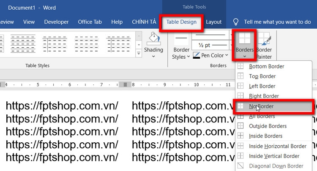The height and width of the screenshot is (171, 317).
Task: Expand the Shading dropdown arrow
Action: pyautogui.click(x=153, y=57)
